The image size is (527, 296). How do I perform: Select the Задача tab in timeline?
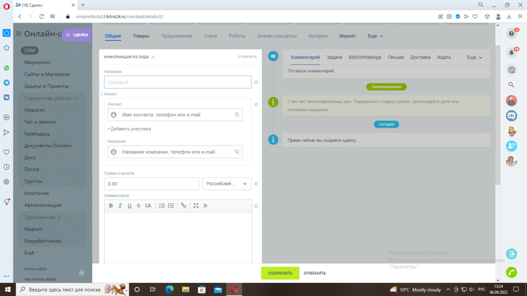click(334, 58)
